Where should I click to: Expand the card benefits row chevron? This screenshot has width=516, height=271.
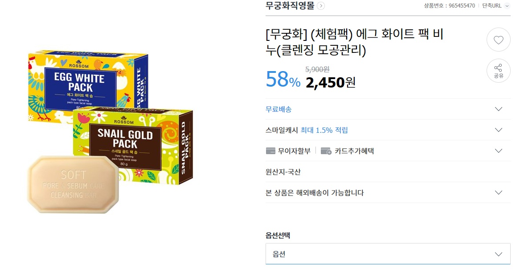tap(499, 151)
